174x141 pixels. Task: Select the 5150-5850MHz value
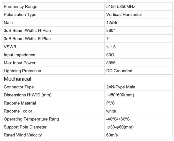(120, 6)
